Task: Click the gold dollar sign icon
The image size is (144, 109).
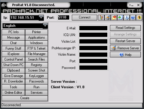Action: tap(139, 18)
